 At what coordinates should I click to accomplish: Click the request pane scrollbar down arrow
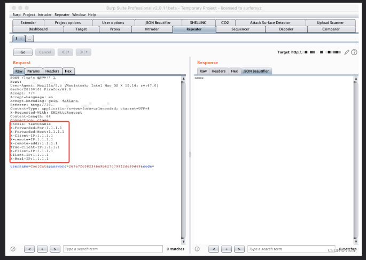coord(183,241)
